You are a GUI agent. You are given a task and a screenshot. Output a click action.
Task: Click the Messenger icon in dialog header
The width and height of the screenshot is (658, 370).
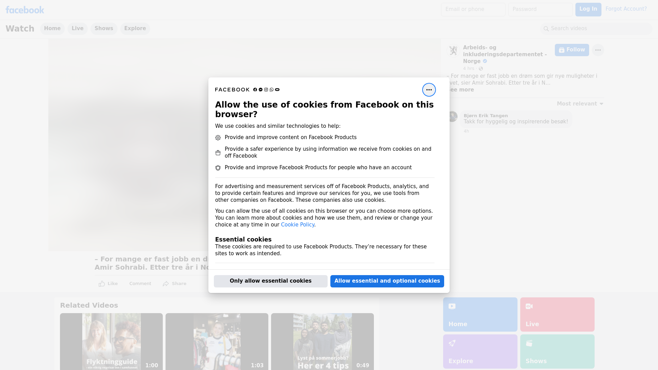coord(260,90)
